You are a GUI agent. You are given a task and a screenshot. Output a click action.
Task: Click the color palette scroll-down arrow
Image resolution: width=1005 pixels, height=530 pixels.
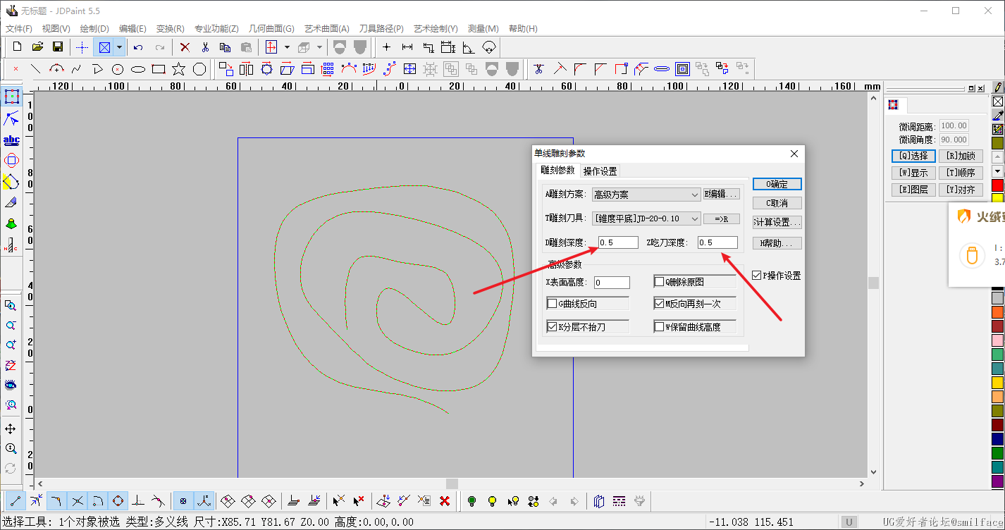997,171
